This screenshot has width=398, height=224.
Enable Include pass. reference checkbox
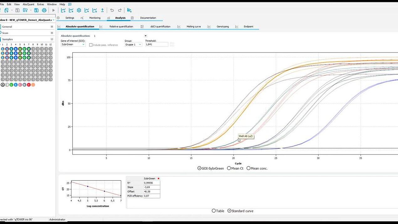[91, 45]
